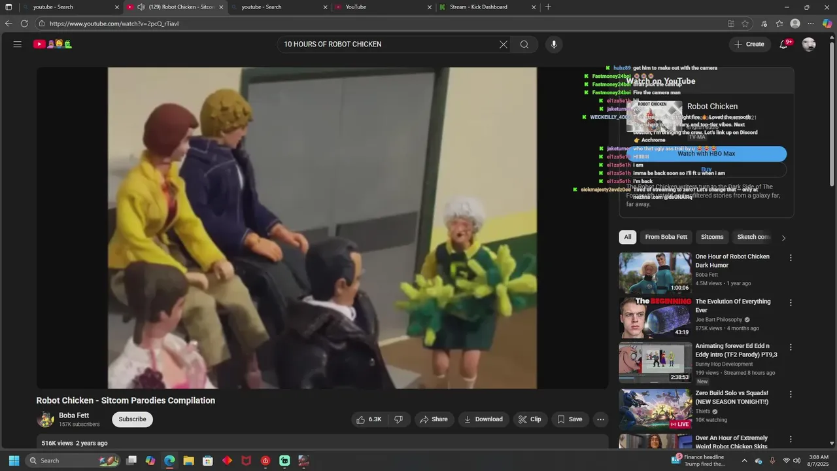The height and width of the screenshot is (471, 837).
Task: Clip the video
Action: [530, 419]
